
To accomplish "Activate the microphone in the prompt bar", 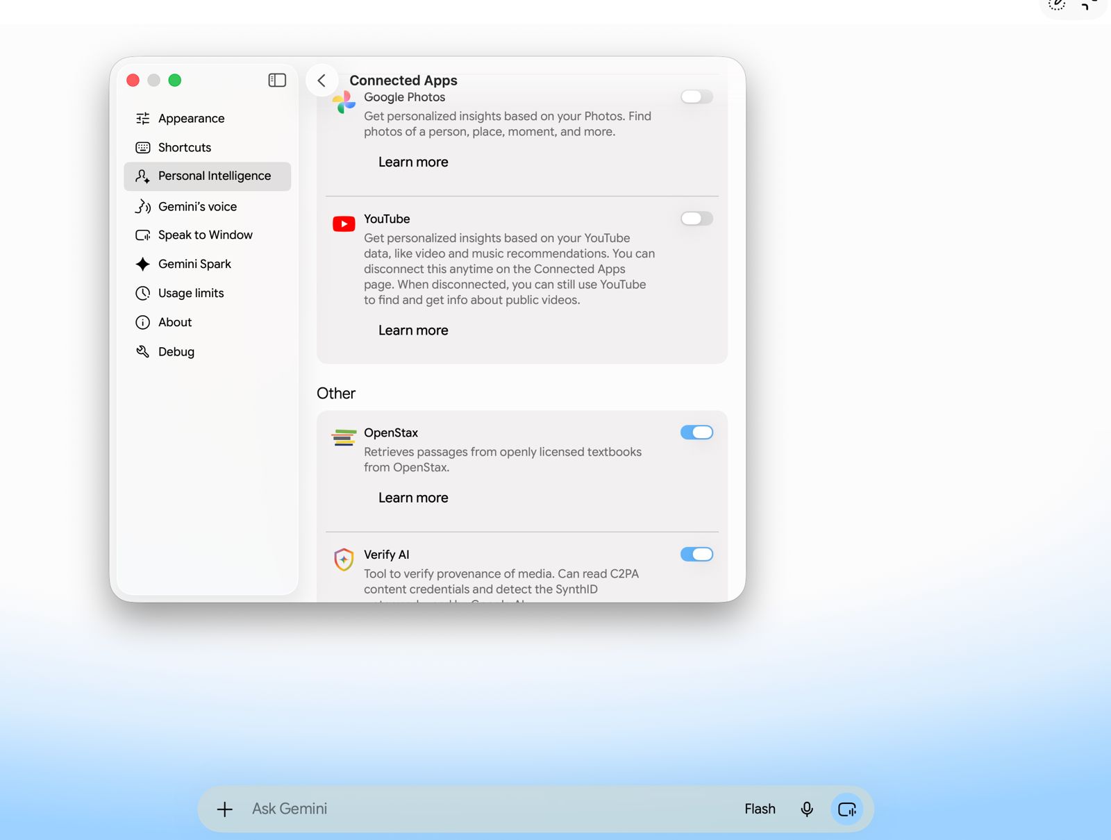I will 807,809.
